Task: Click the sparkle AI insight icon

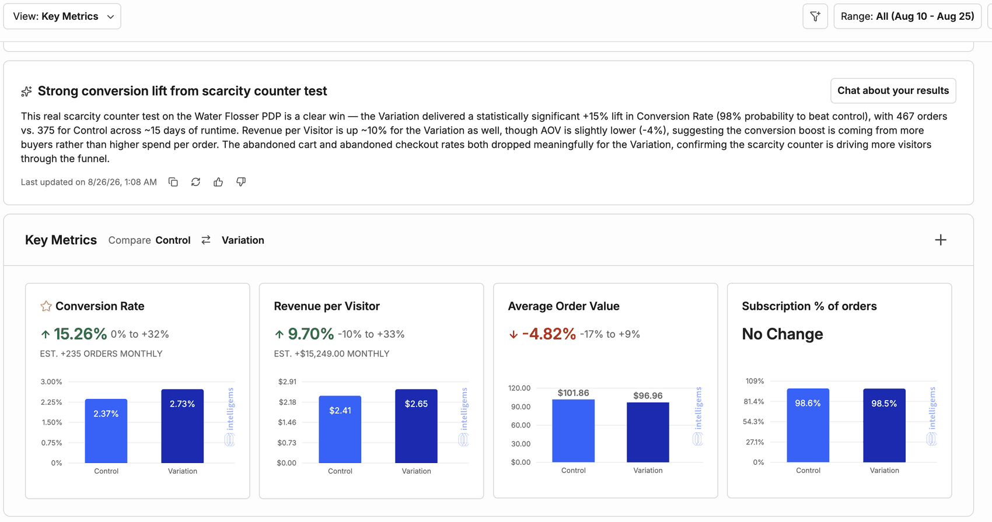Action: pyautogui.click(x=26, y=92)
